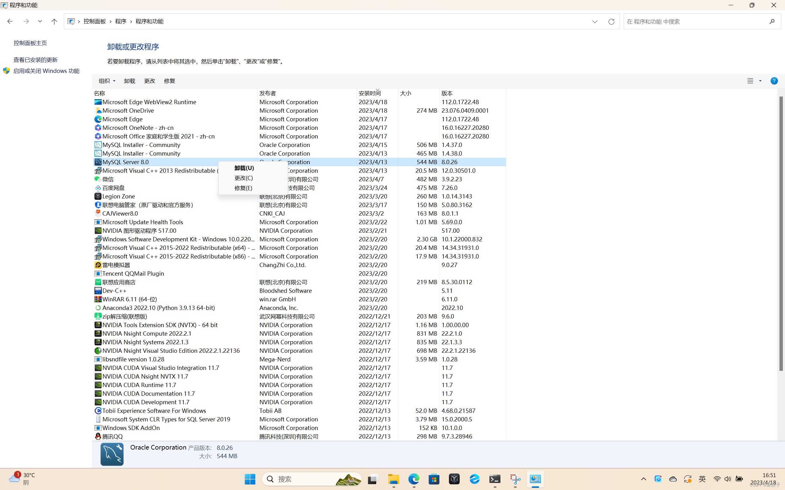Open Microsoft Store from the taskbar

[434, 479]
